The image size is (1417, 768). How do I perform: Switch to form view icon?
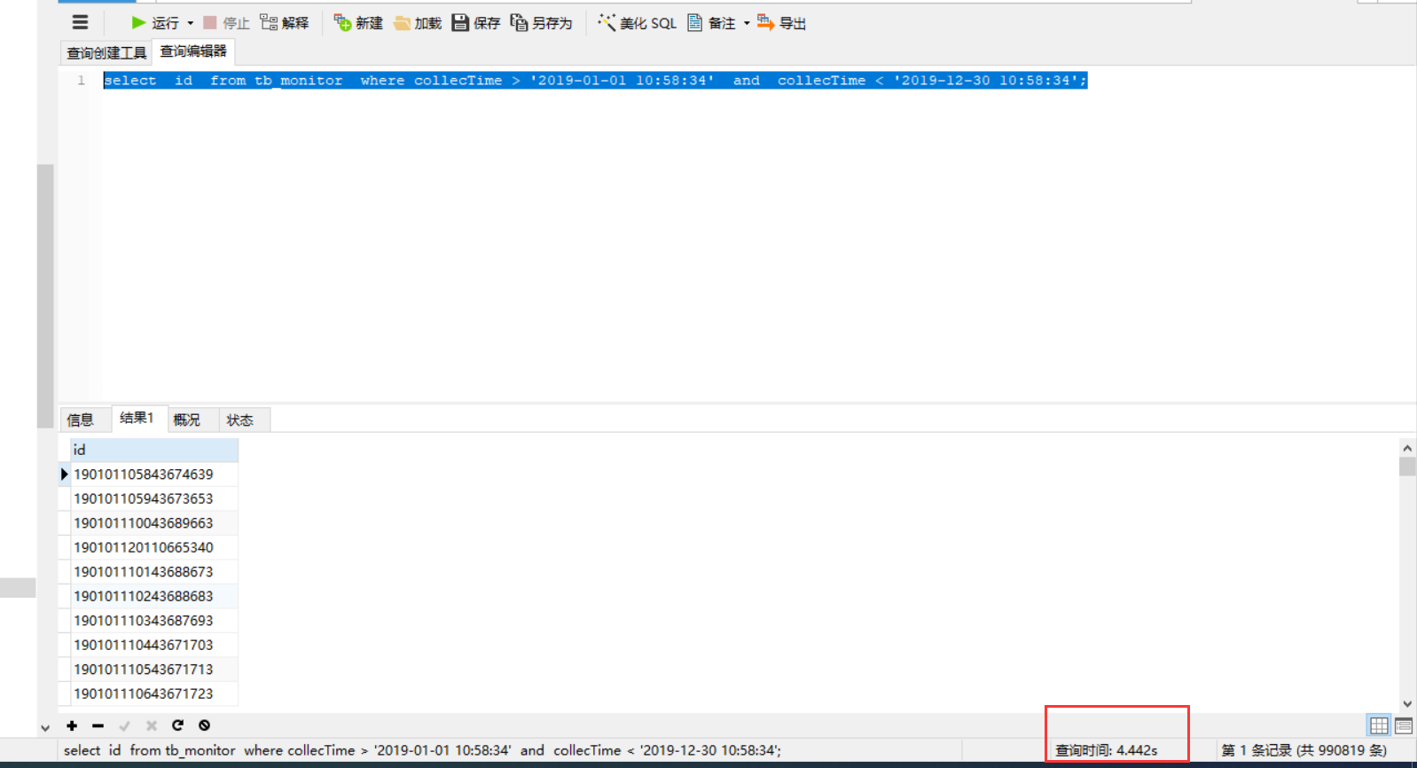(x=1404, y=725)
